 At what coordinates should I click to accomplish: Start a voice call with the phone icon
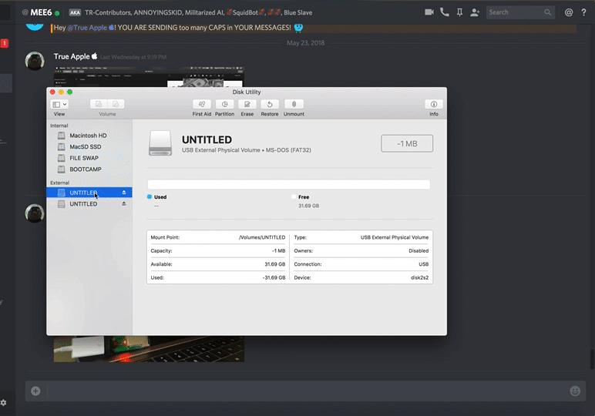pyautogui.click(x=445, y=12)
